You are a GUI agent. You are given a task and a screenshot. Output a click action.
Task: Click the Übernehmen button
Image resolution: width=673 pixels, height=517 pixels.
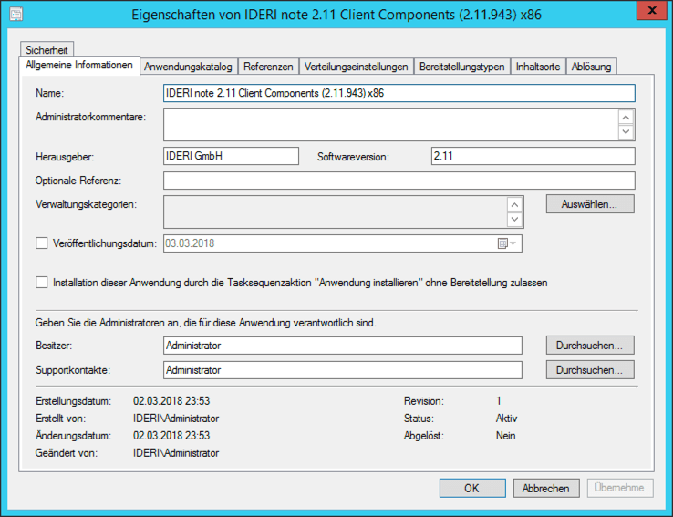(620, 488)
